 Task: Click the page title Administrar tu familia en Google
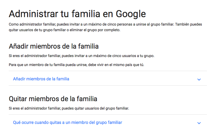click(77, 14)
